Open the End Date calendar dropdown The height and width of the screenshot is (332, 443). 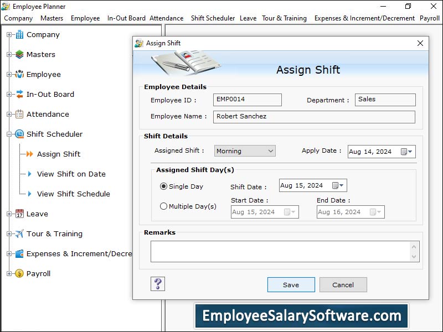(375, 212)
